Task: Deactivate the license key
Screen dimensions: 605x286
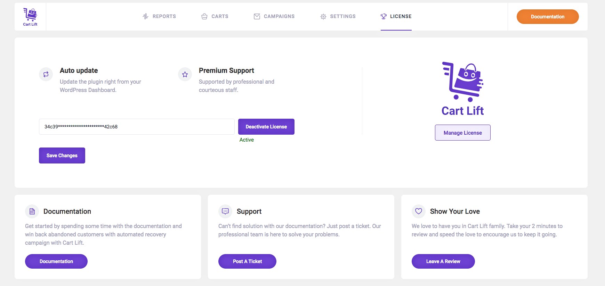Action: (x=266, y=127)
